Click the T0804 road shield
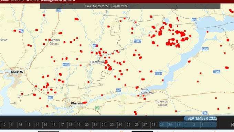Screen dimensions: 234x132 [x=205, y=49]
